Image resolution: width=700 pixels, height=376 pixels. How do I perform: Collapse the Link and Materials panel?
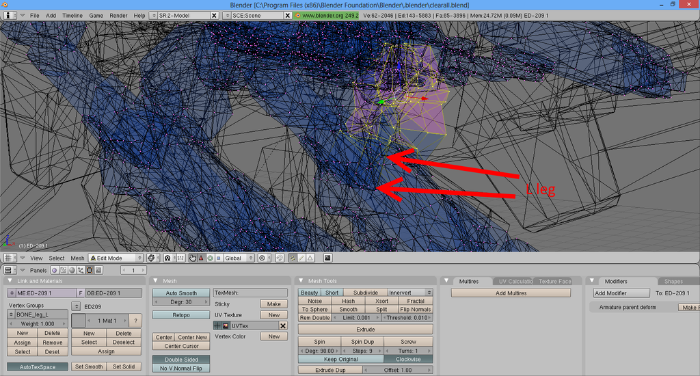10,281
